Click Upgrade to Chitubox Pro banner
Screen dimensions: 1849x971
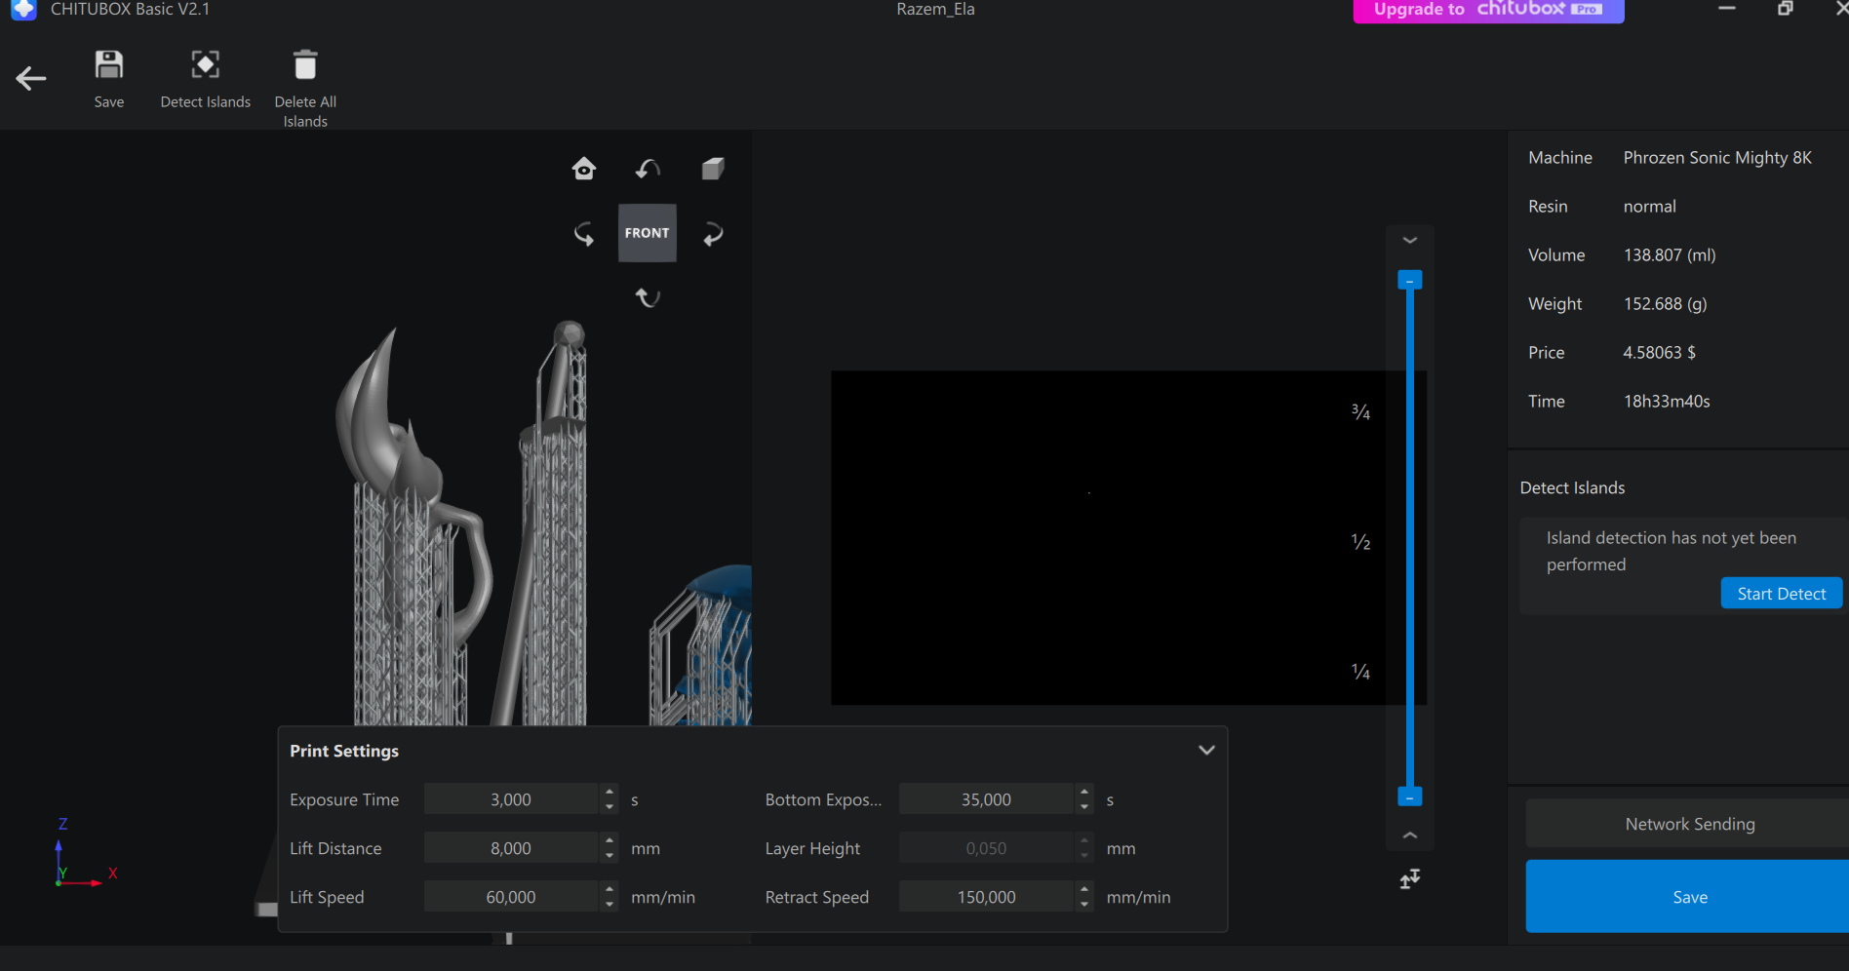tap(1488, 10)
